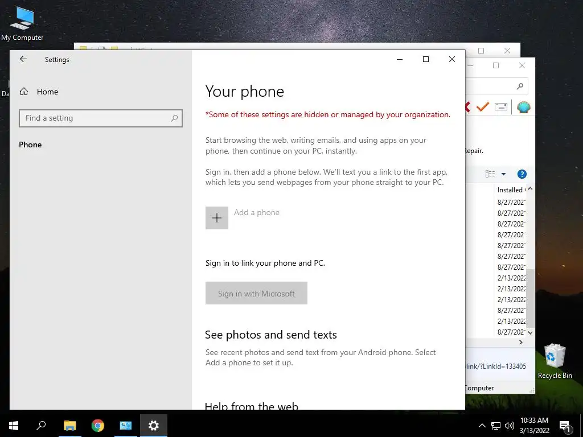
Task: Open the volume control in the tray
Action: coord(510,426)
